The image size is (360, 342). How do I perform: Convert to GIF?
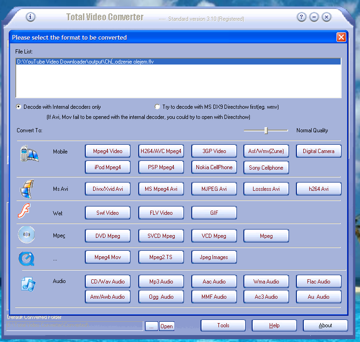pos(214,213)
